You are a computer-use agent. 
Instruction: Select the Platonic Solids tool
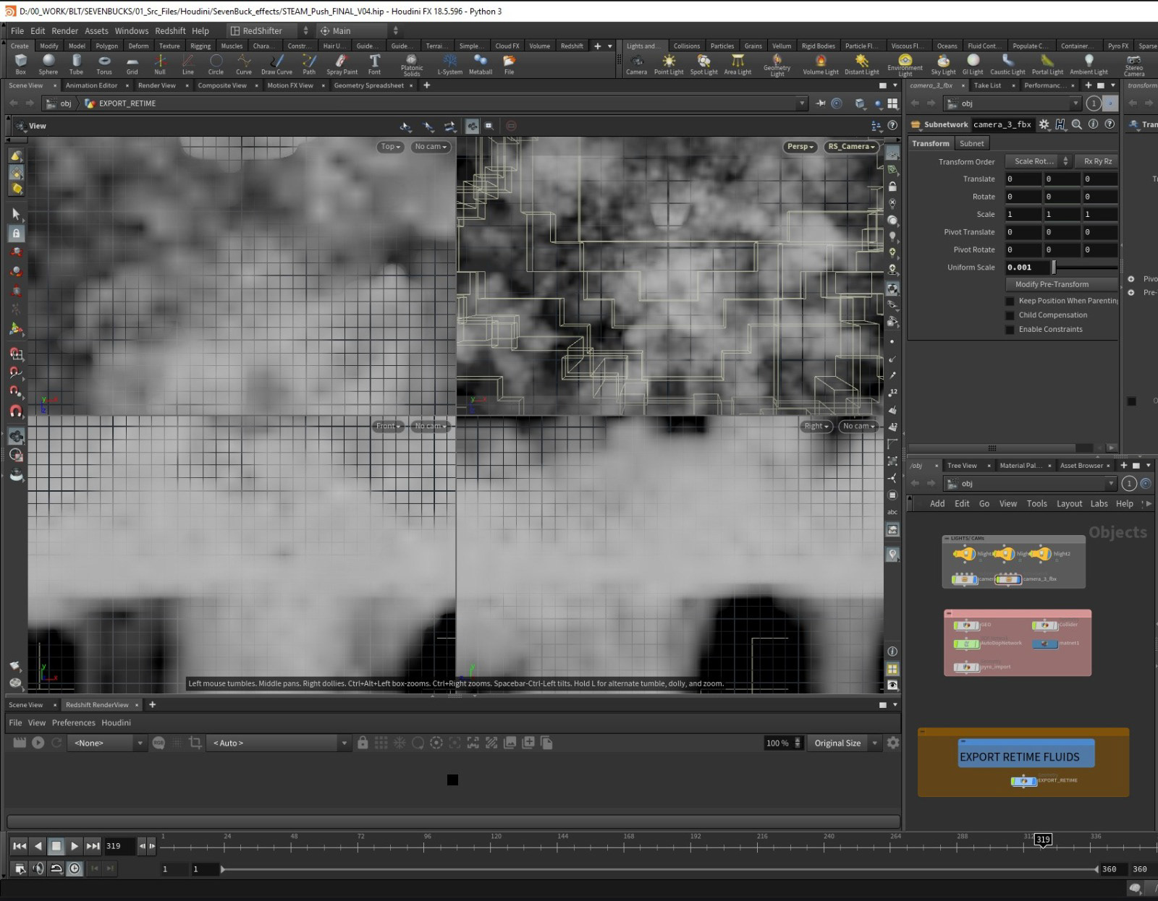coord(411,65)
